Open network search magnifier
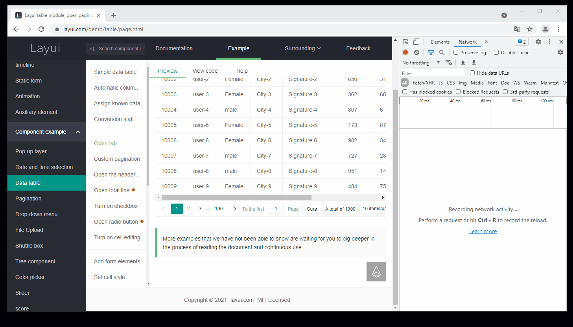This screenshot has height=327, width=573. 442,52
